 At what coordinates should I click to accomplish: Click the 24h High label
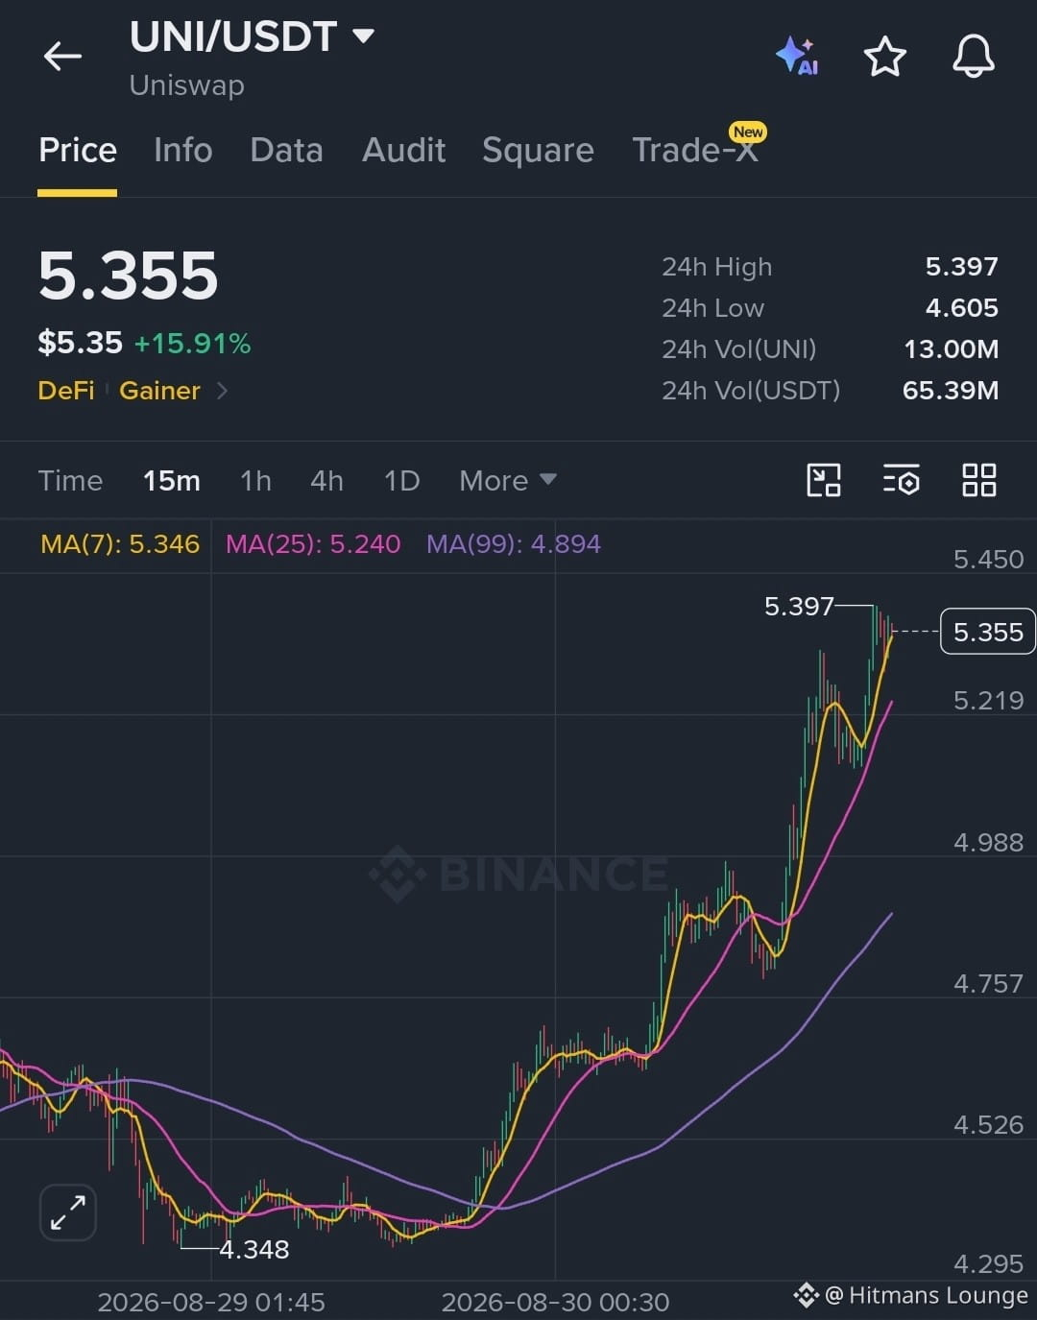[x=716, y=267]
